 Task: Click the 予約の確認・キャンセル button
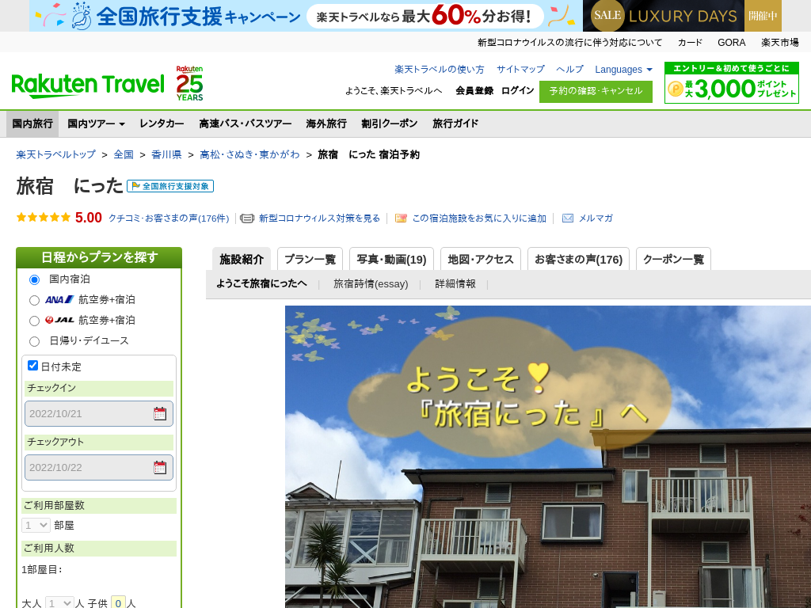click(x=596, y=92)
